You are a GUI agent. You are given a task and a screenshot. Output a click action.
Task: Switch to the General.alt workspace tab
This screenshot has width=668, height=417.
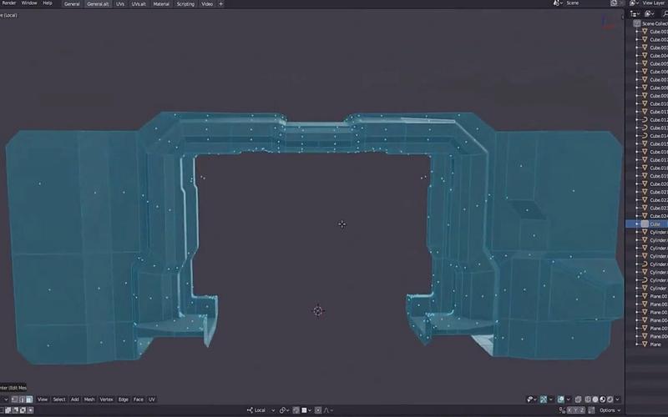(98, 4)
